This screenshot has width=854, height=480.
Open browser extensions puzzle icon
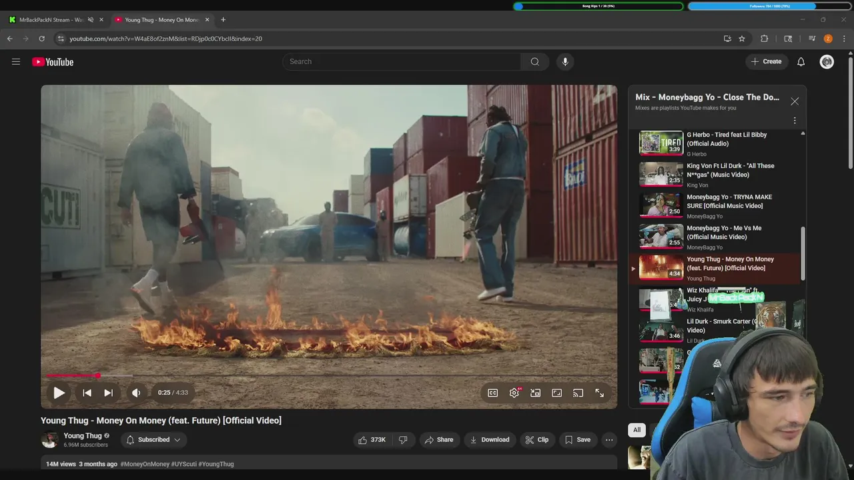[x=765, y=39]
